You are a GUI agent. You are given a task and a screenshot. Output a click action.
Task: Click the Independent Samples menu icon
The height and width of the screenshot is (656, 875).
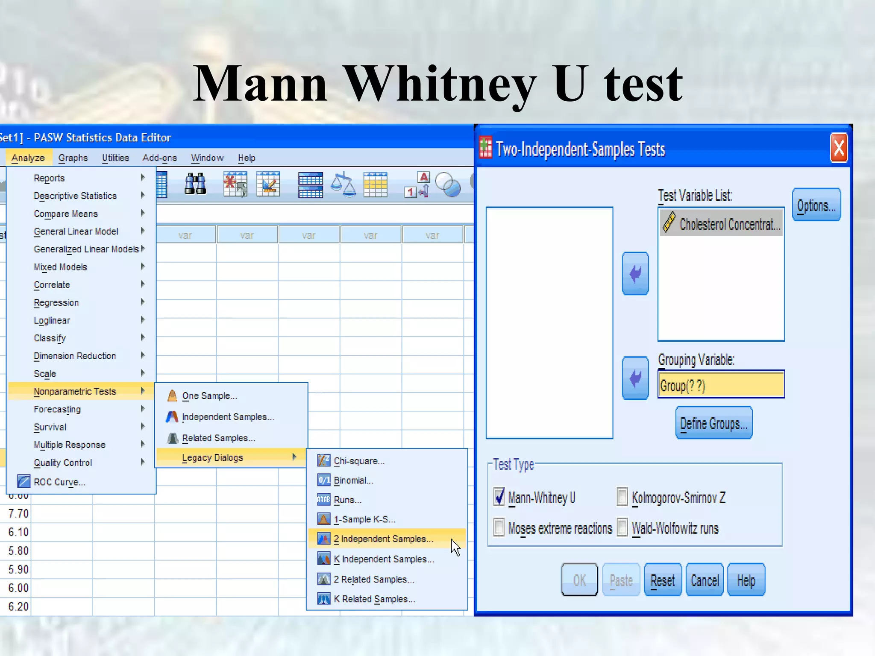172,417
